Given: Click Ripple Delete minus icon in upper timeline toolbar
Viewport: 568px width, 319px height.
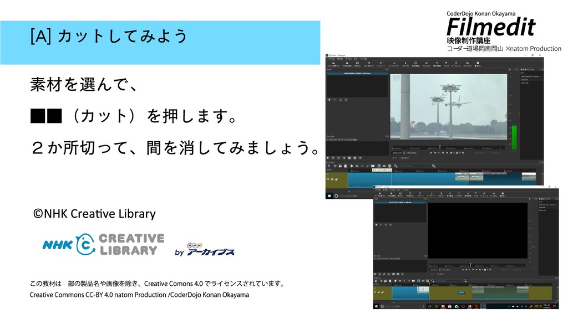Looking at the screenshot, I should [x=357, y=166].
